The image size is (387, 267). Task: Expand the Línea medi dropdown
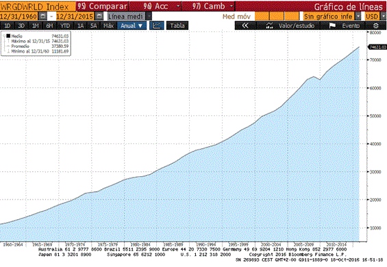149,16
